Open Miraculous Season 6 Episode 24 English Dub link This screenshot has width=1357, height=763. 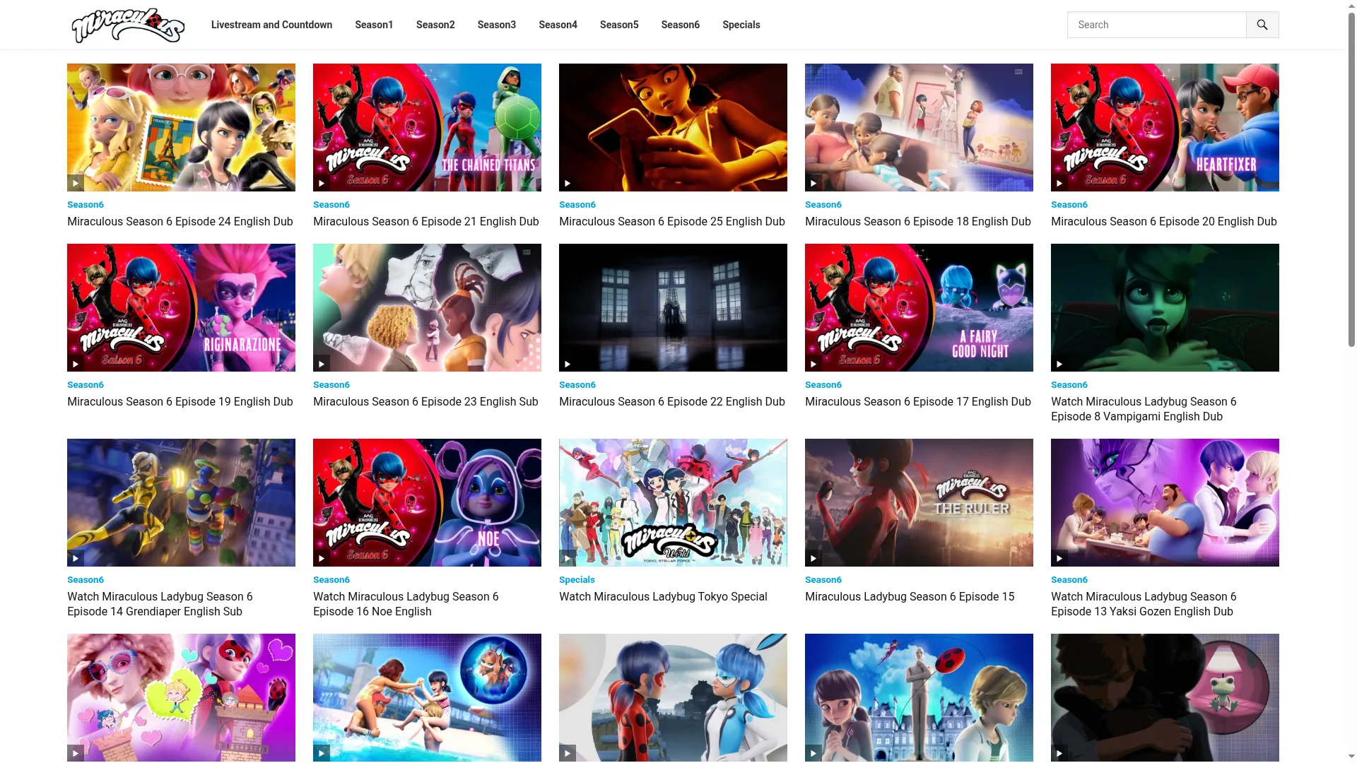180,222
